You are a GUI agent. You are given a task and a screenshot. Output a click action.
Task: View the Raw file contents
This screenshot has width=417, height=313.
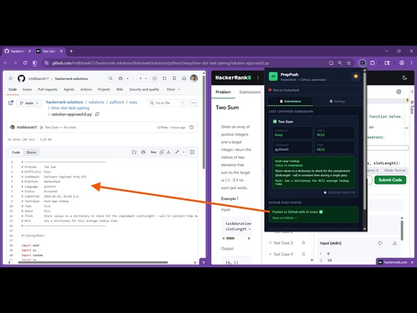pos(154,152)
